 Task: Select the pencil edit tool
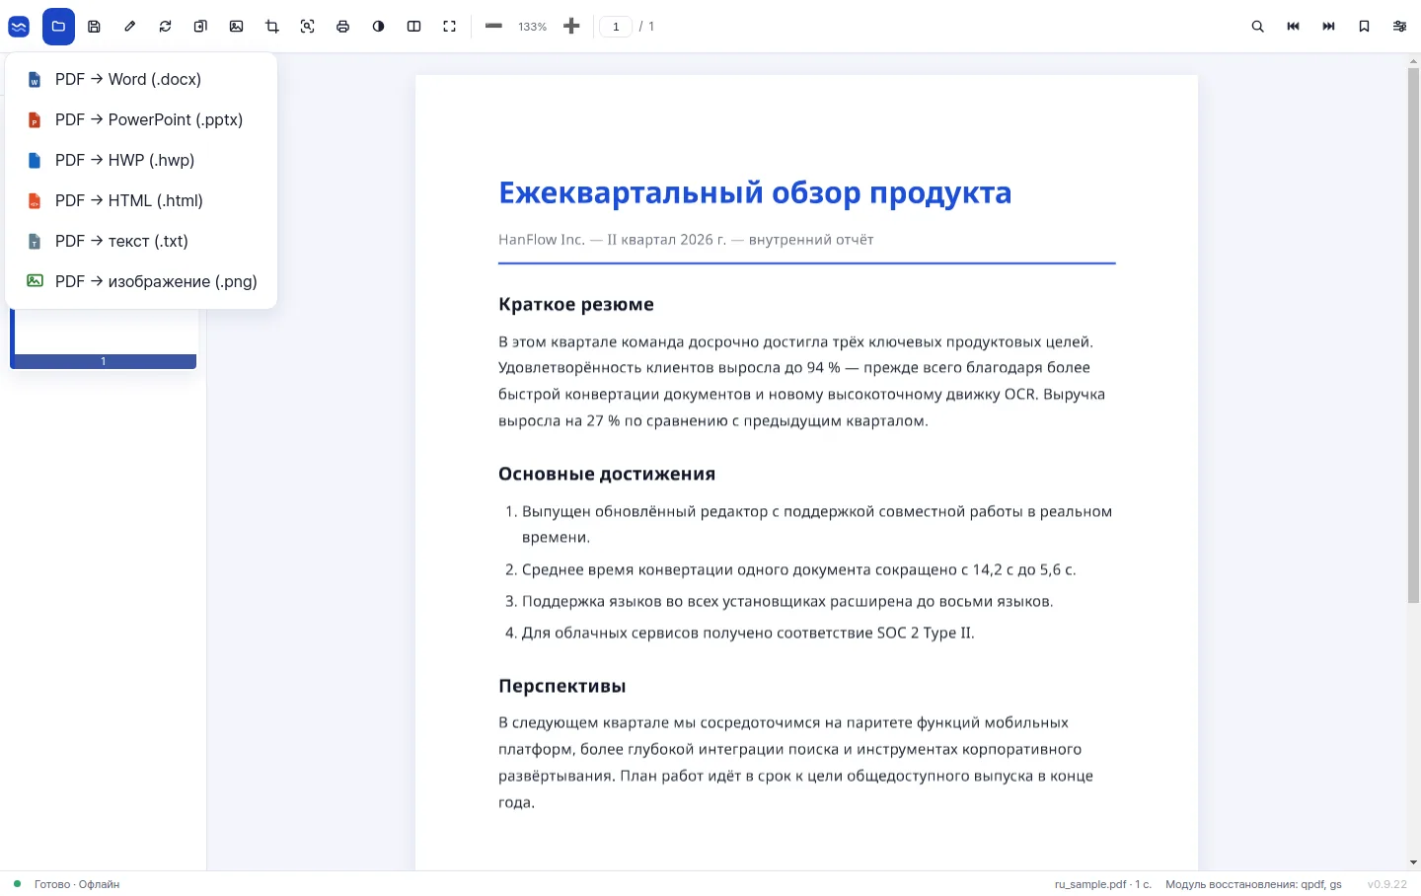(129, 27)
